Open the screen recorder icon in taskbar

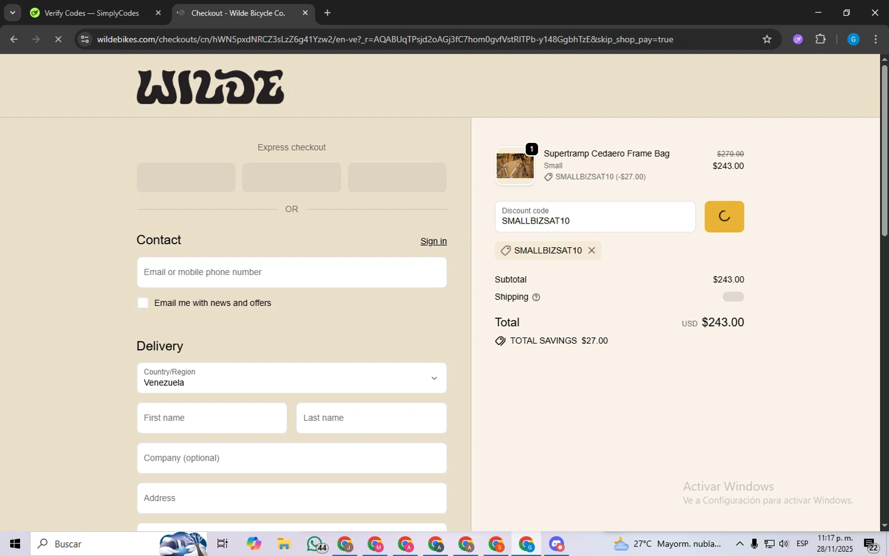coord(557,544)
